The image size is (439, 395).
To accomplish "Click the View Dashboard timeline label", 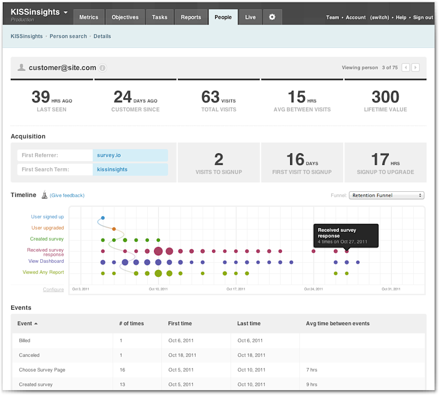I will pyautogui.click(x=46, y=261).
